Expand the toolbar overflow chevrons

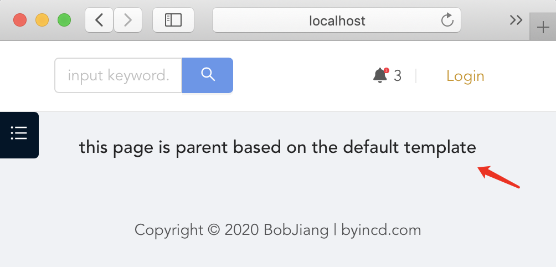(516, 20)
